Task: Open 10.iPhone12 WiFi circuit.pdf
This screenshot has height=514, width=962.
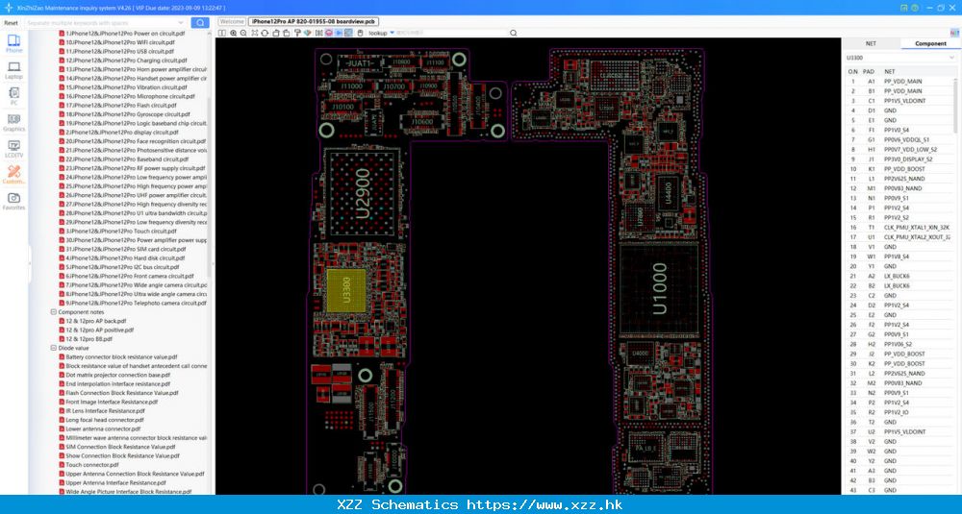Action: 116,42
